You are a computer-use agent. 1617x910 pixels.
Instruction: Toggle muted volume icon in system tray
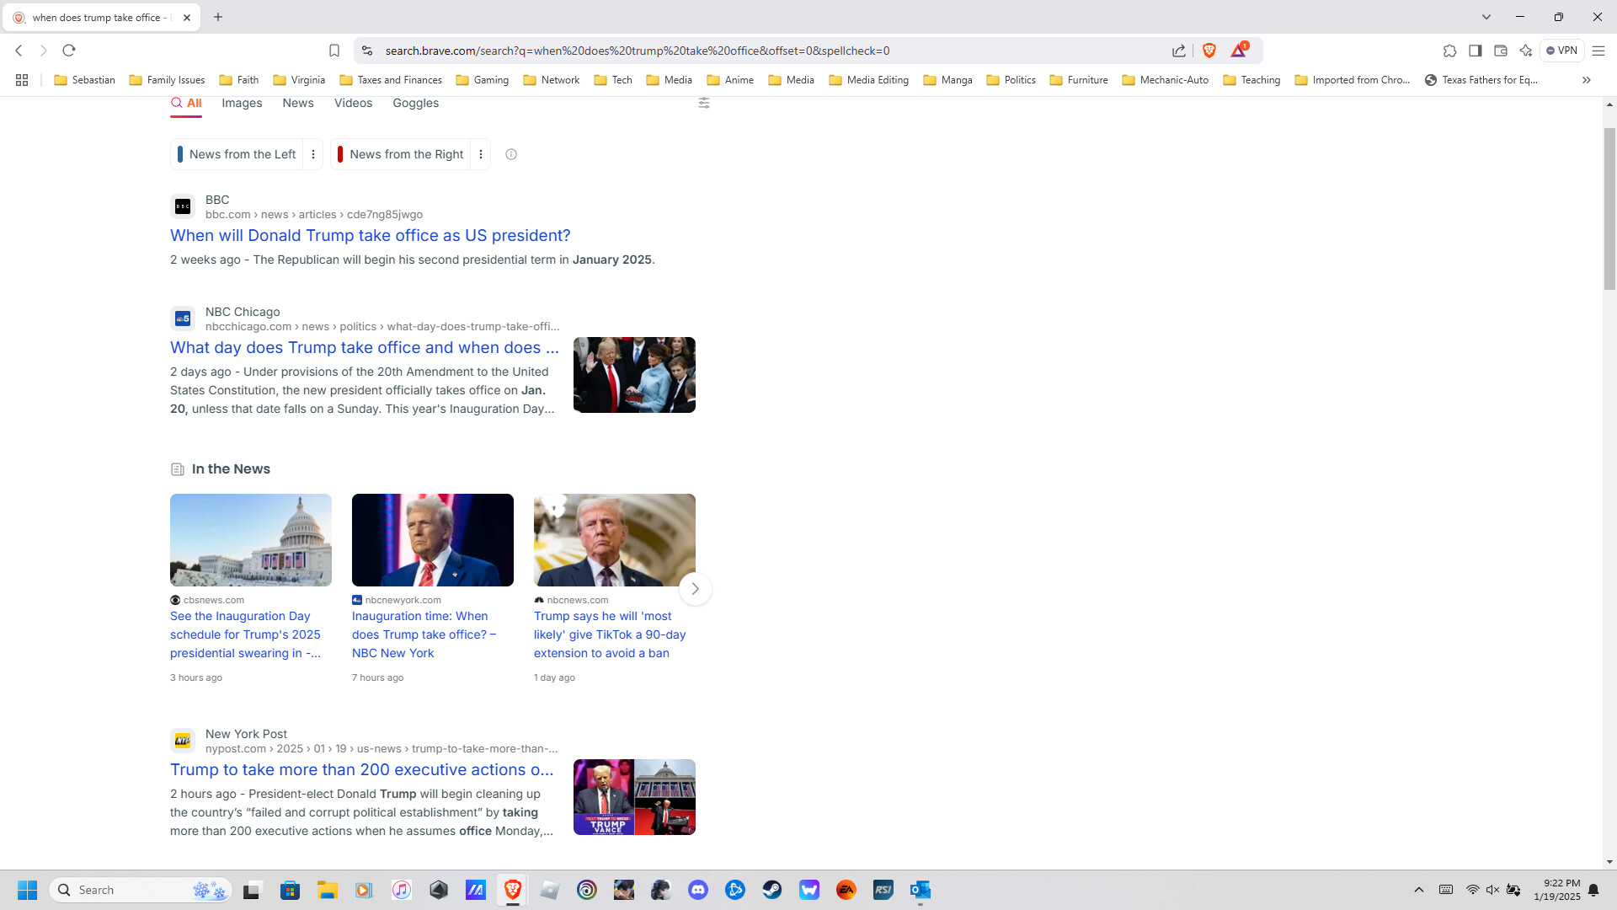(x=1492, y=890)
